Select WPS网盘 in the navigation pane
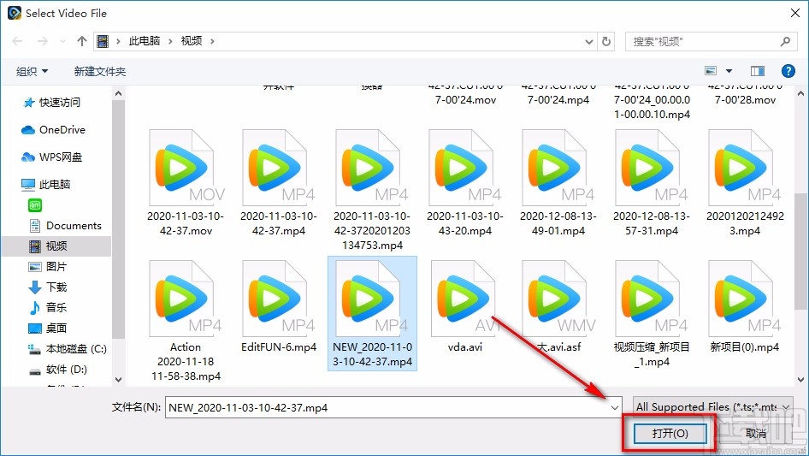Screen dimensions: 809x456 (51, 157)
